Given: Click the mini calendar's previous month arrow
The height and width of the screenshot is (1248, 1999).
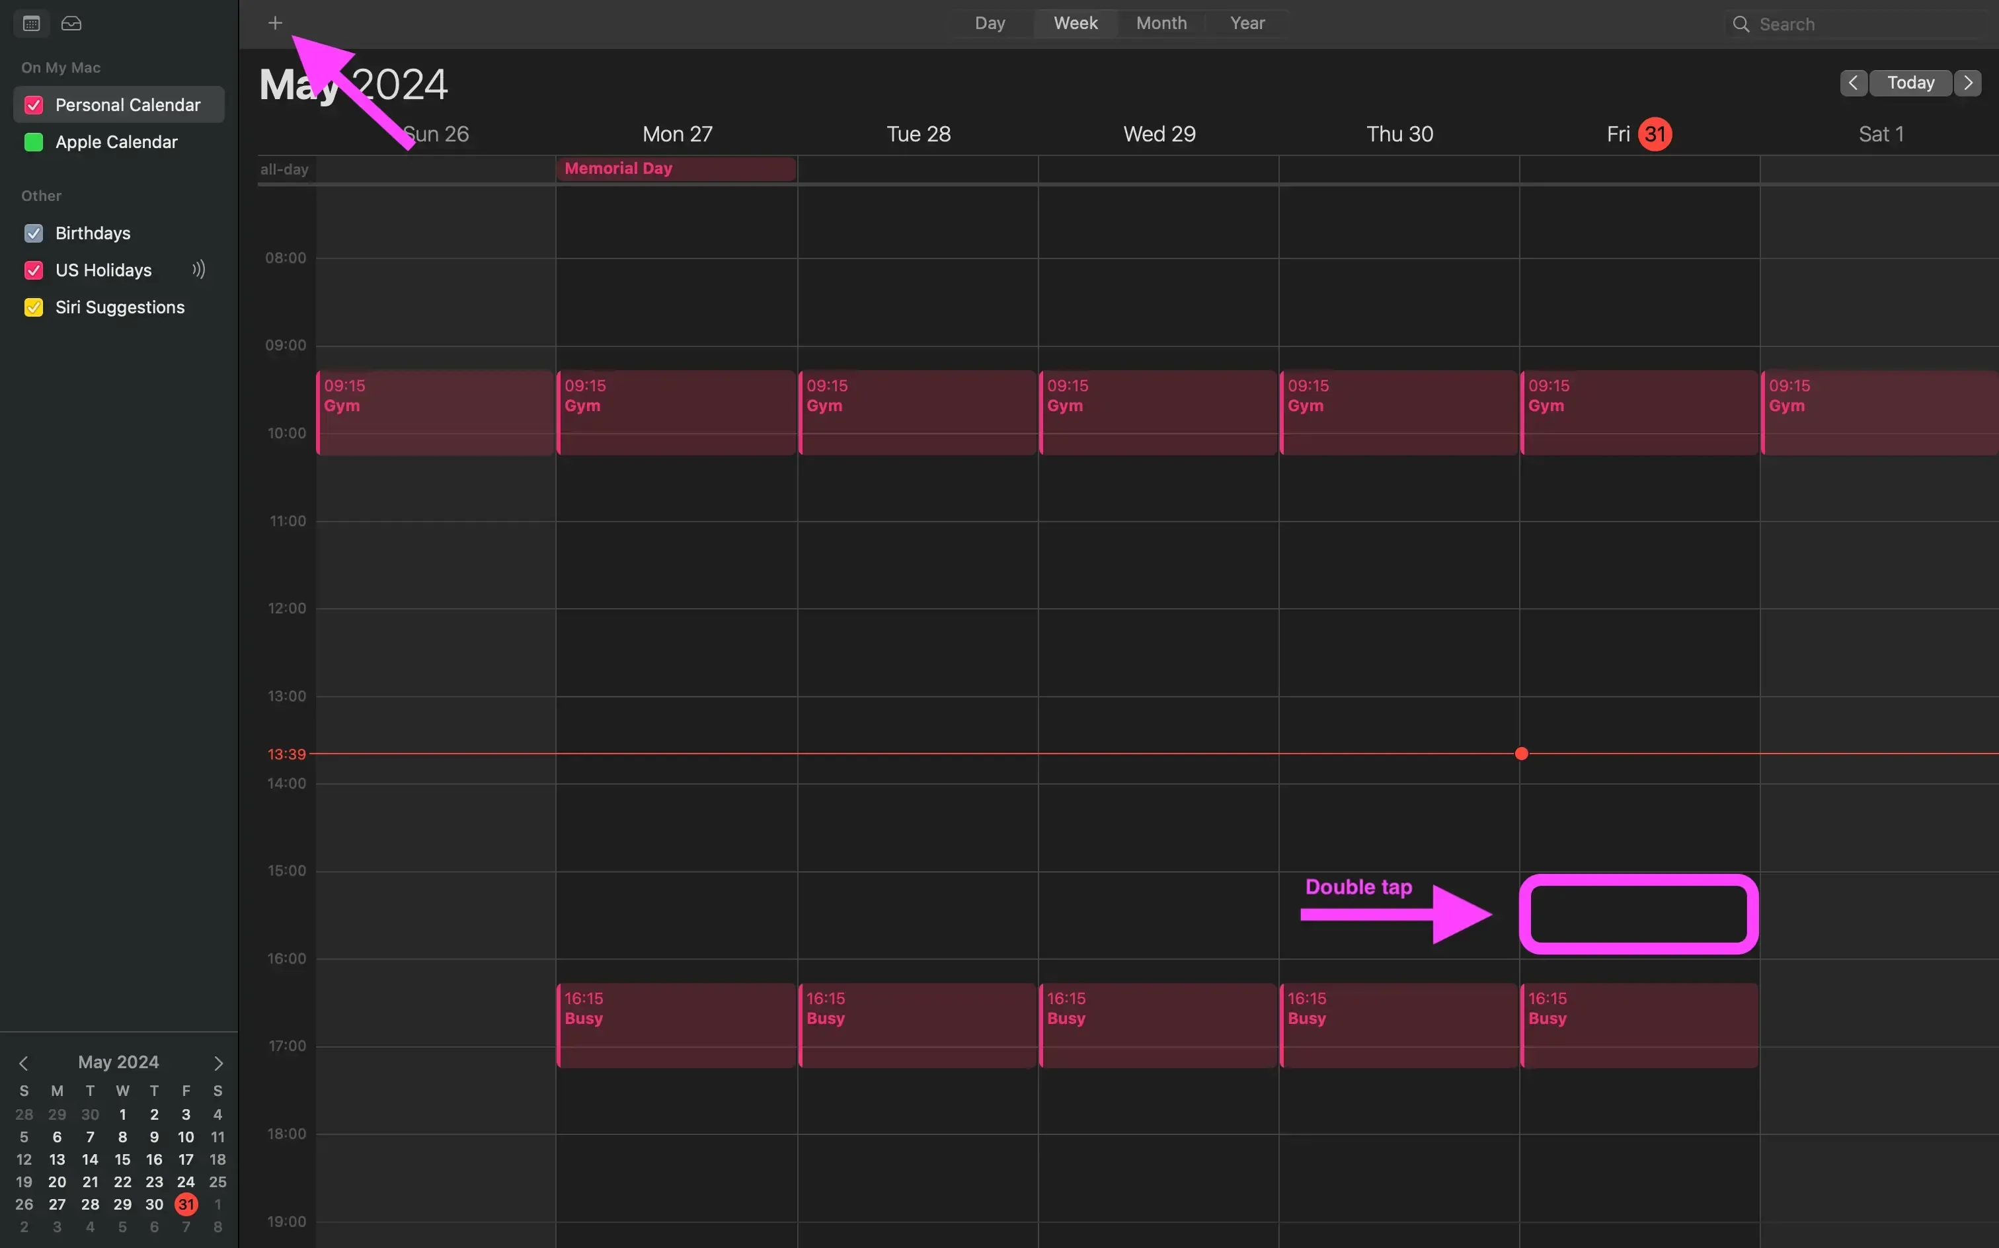Looking at the screenshot, I should click(x=24, y=1062).
